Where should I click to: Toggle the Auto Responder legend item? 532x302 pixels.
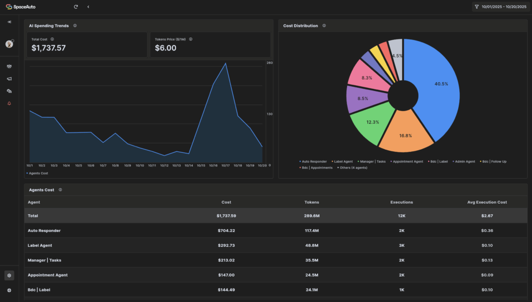tap(313, 162)
